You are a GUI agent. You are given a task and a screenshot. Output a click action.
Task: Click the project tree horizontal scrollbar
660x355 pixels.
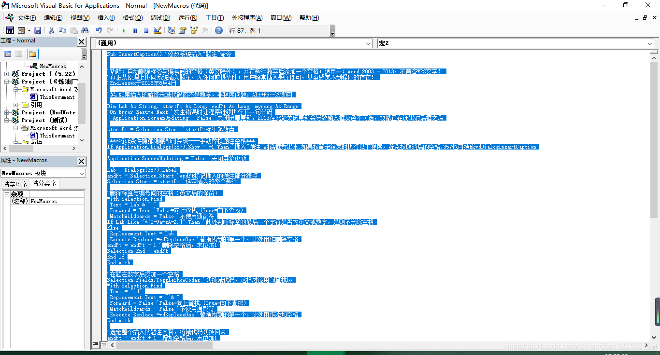39,148
